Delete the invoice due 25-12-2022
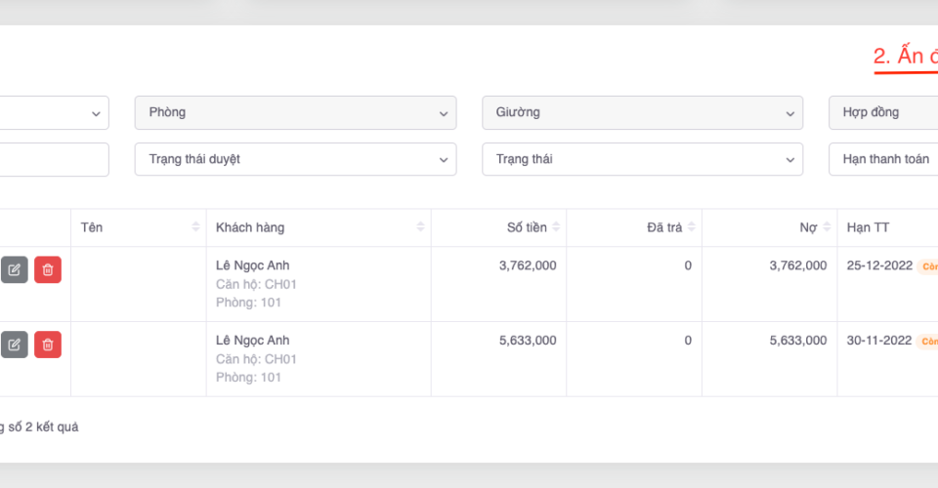The width and height of the screenshot is (938, 488). coord(48,269)
